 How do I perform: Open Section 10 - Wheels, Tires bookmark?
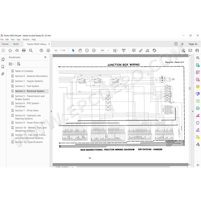31,129
